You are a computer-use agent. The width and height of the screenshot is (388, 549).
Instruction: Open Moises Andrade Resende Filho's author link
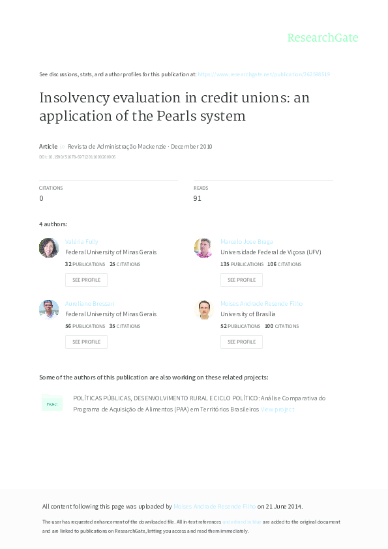click(x=261, y=303)
